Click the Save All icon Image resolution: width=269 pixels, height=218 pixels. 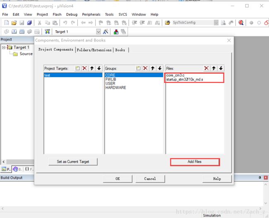click(29, 22)
